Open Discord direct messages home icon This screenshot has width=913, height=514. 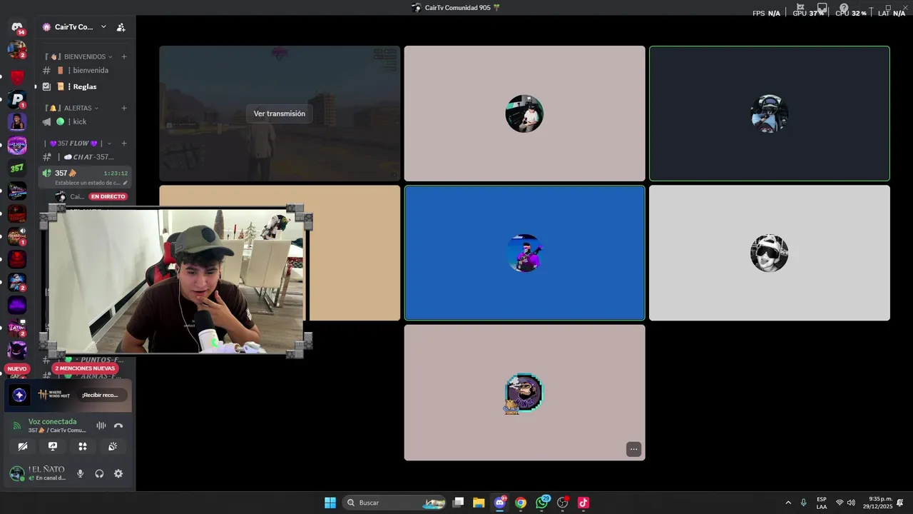coord(17,27)
